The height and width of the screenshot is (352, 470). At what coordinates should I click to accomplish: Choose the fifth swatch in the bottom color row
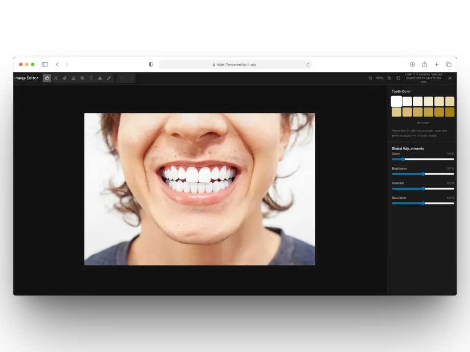pyautogui.click(x=439, y=112)
